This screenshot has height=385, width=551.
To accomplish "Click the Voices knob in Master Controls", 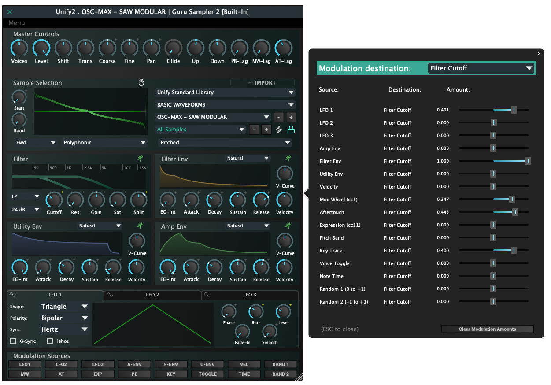I will pos(19,48).
